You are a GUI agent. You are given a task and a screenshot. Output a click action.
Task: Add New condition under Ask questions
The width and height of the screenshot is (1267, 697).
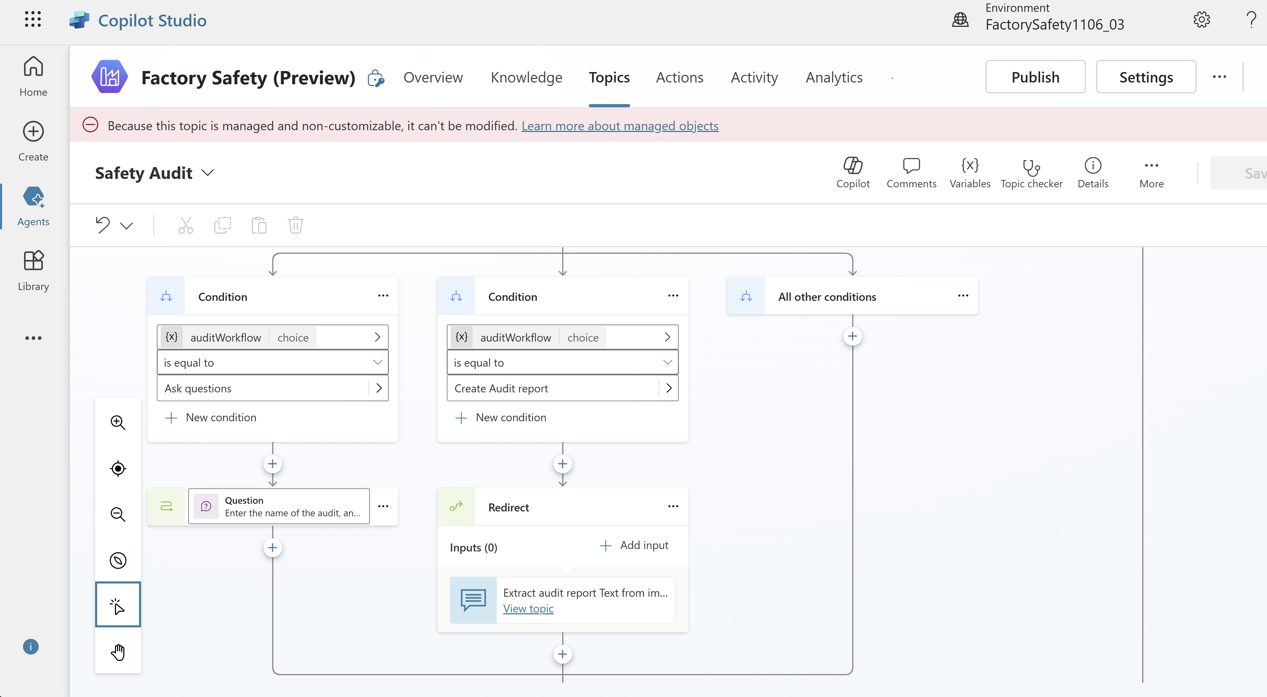click(x=210, y=417)
